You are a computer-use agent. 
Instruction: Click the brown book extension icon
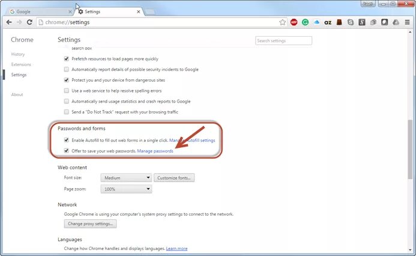339,22
